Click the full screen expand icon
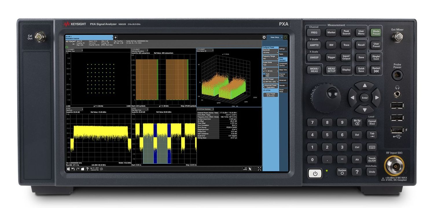 click(x=260, y=169)
